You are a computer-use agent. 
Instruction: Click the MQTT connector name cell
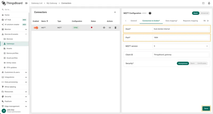[x=43, y=28]
